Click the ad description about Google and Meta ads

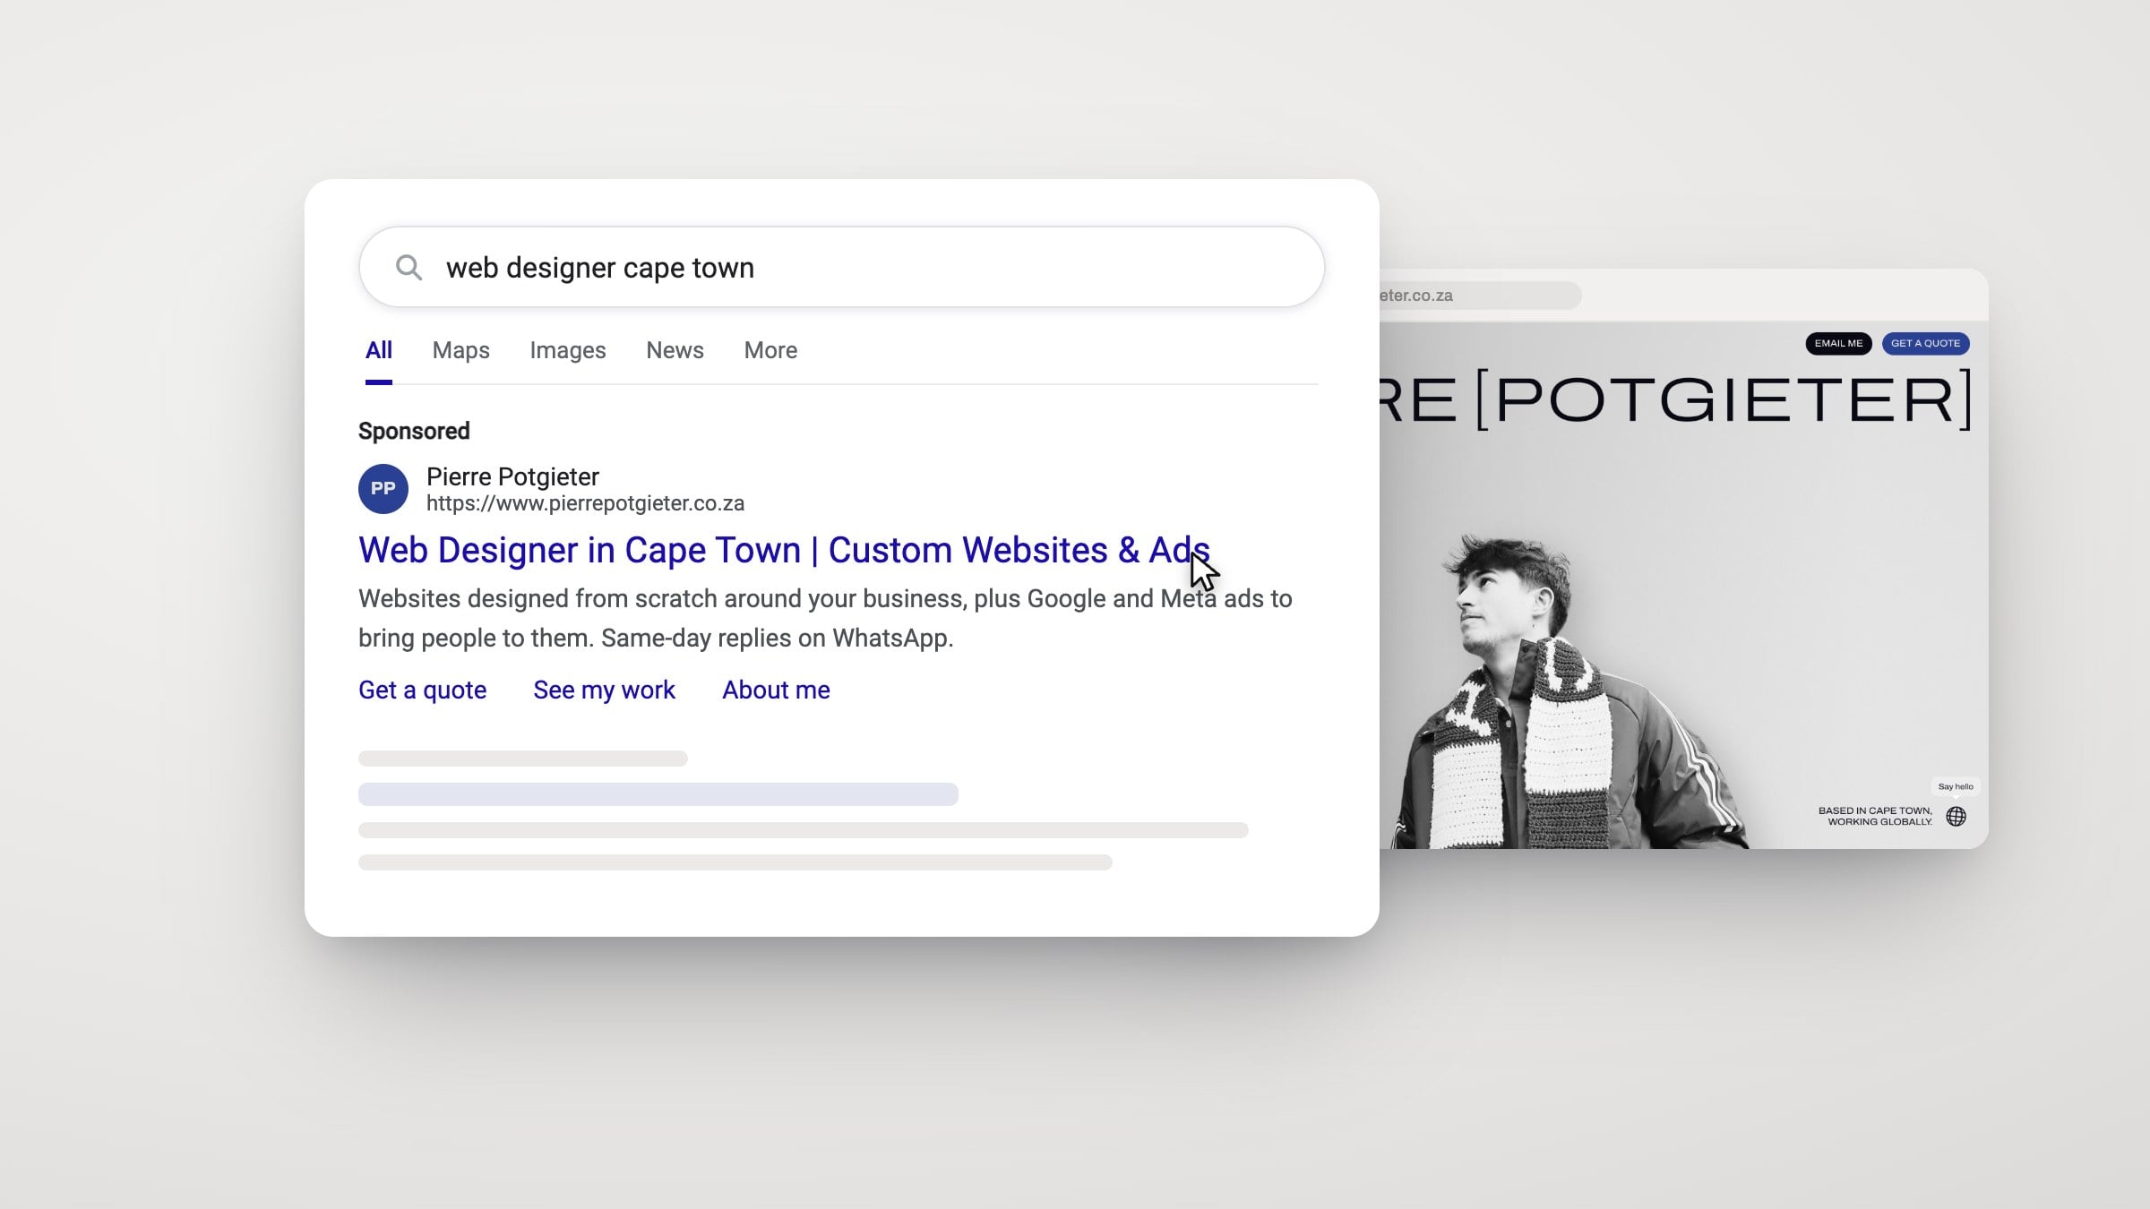825,618
